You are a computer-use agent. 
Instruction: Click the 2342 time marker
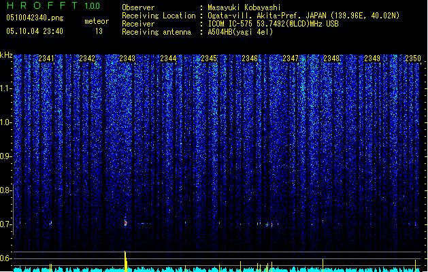(x=87, y=58)
